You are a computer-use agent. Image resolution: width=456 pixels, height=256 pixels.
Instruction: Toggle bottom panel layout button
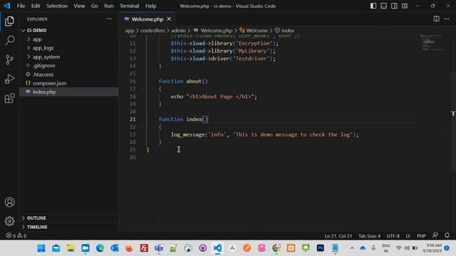[383, 6]
